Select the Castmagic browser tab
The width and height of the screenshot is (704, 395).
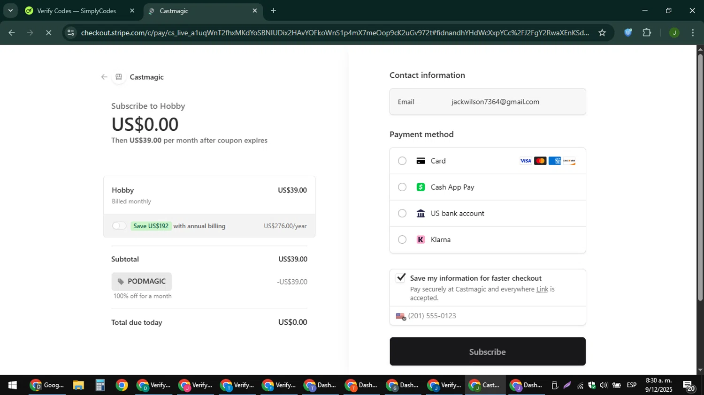202,11
